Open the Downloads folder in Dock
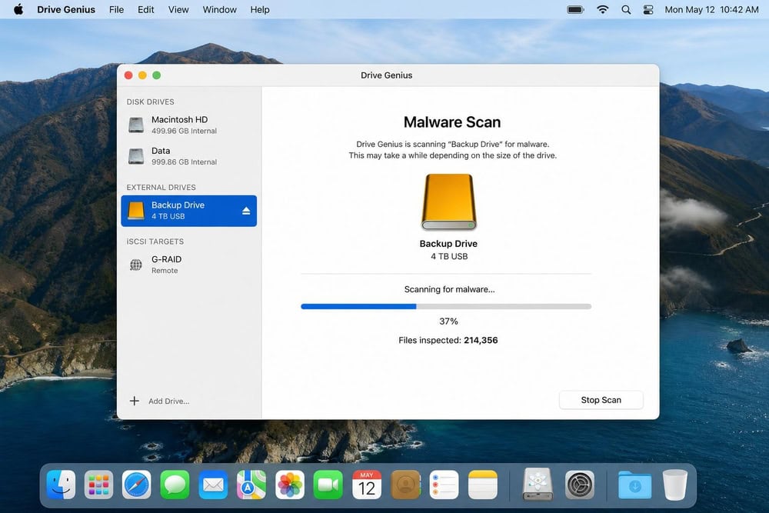The image size is (769, 513). pos(634,485)
